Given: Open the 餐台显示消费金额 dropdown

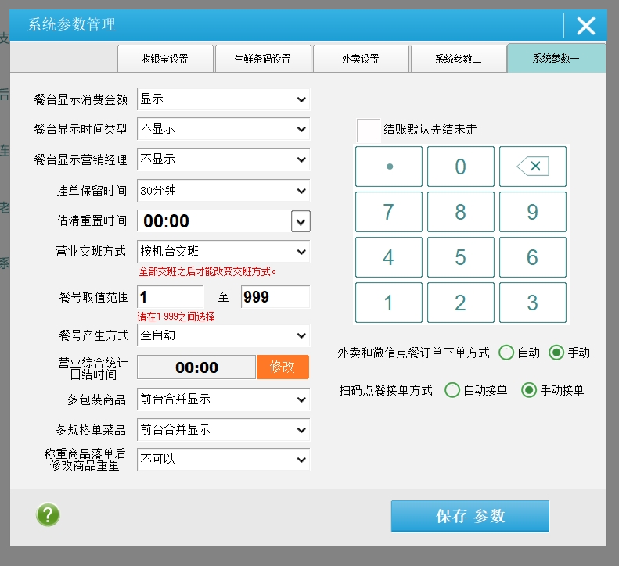Looking at the screenshot, I should pos(223,99).
